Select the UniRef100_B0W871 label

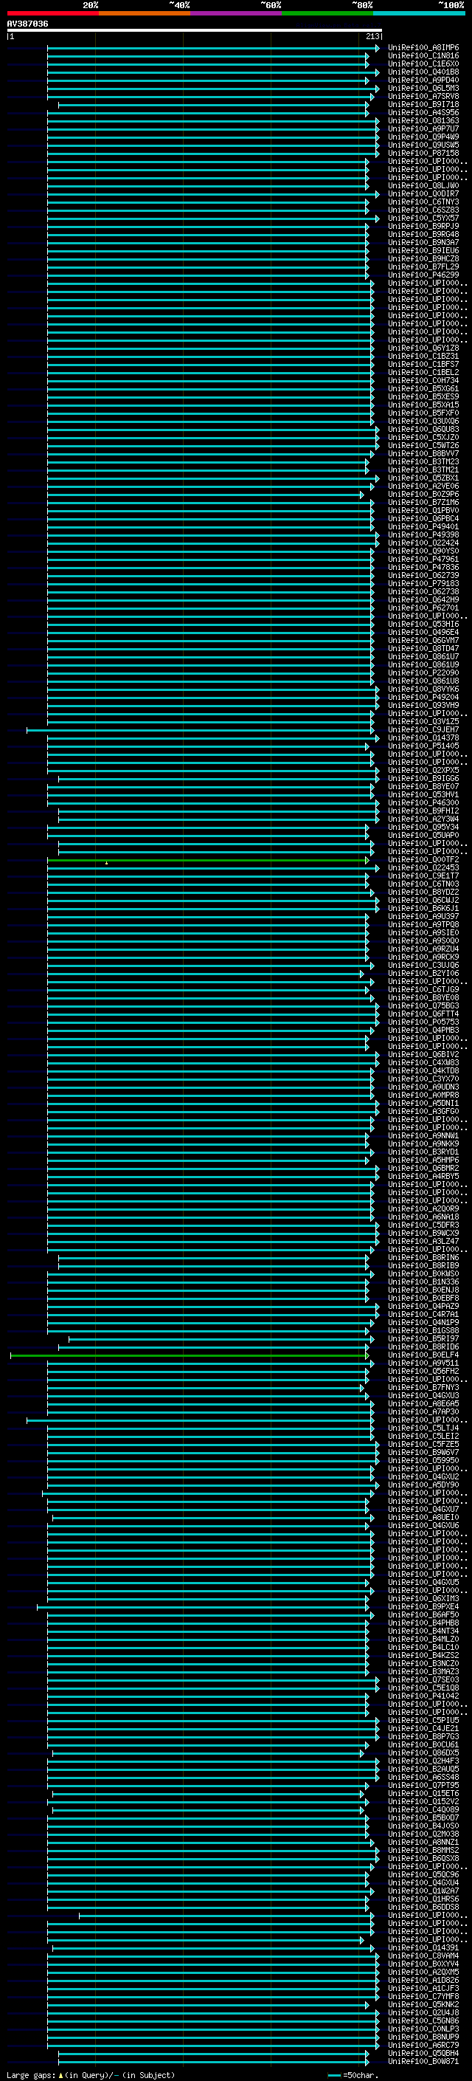pyautogui.click(x=423, y=2062)
